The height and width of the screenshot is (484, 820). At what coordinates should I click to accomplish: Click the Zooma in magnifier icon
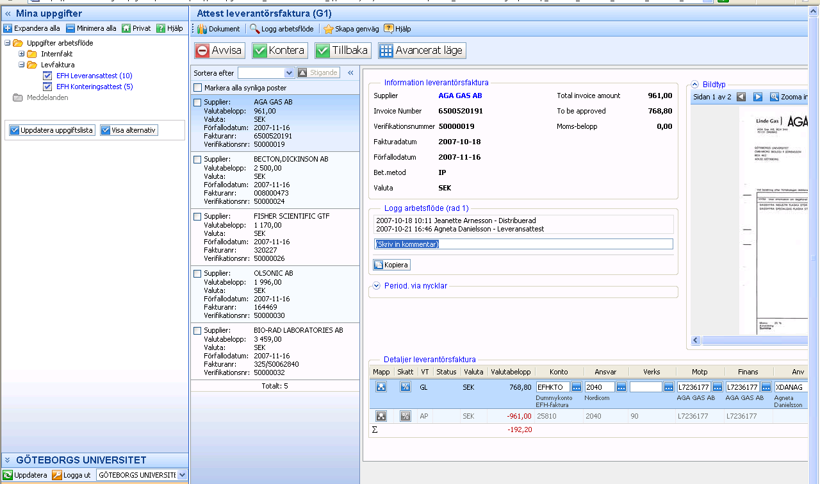click(775, 97)
